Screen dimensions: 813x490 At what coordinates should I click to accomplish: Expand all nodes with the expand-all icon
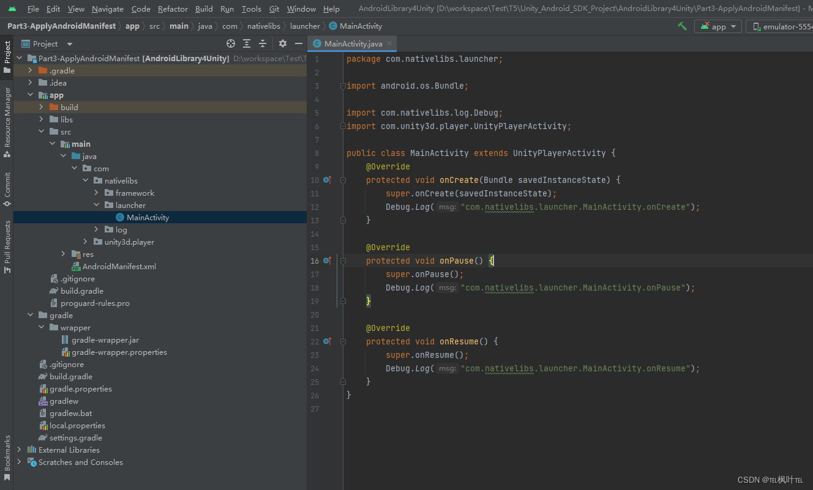click(x=247, y=43)
